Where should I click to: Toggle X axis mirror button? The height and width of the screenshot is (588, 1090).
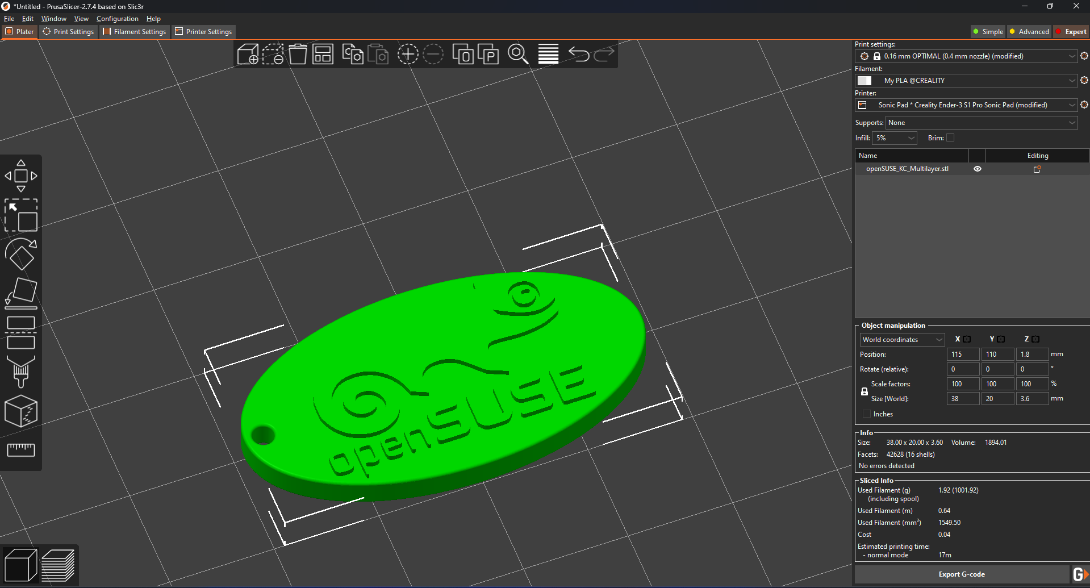point(967,339)
